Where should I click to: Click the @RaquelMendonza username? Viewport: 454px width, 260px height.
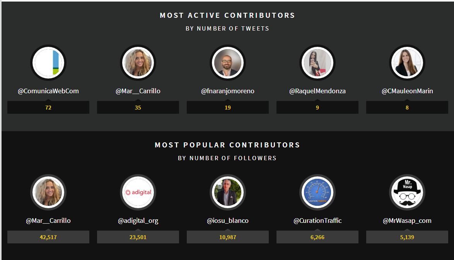(x=317, y=91)
